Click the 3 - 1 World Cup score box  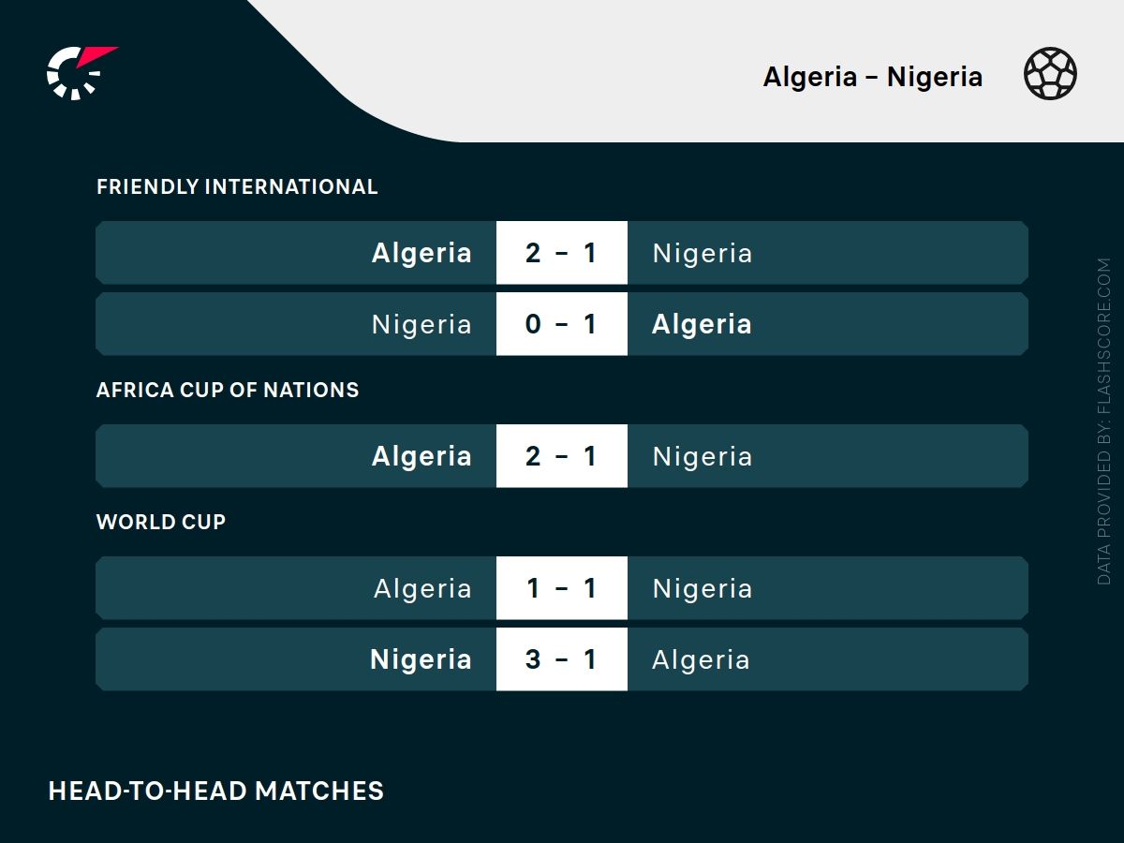(x=561, y=659)
